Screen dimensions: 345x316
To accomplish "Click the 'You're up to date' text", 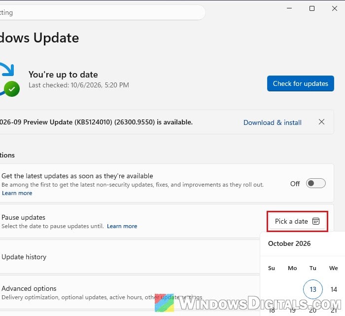I will coord(63,75).
